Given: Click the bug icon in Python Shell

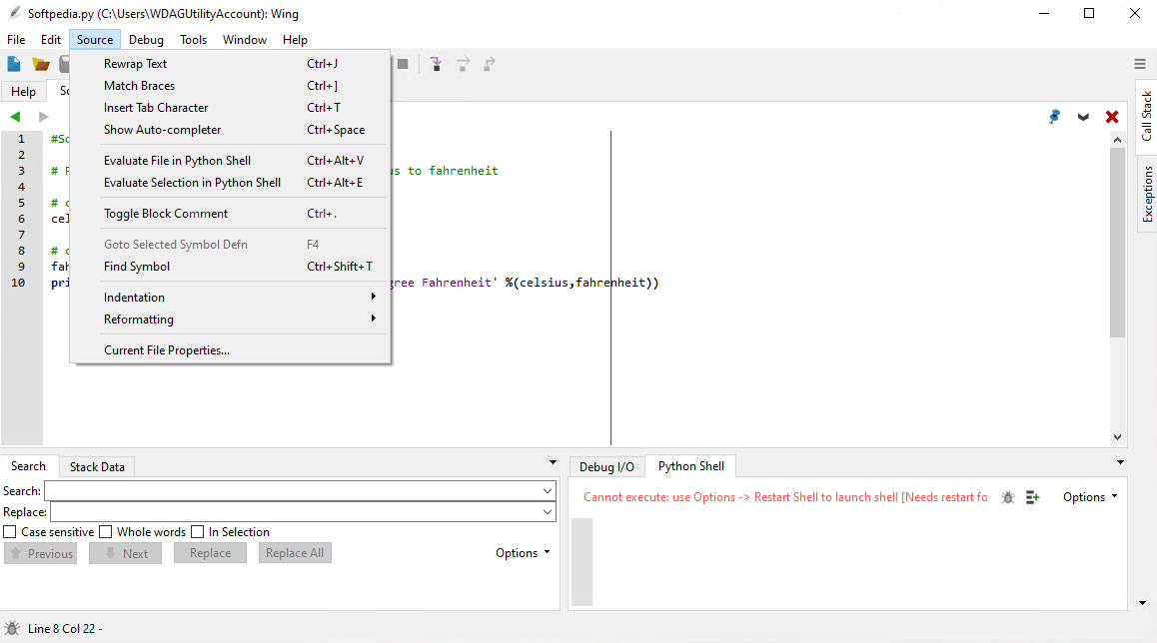Looking at the screenshot, I should (1008, 498).
